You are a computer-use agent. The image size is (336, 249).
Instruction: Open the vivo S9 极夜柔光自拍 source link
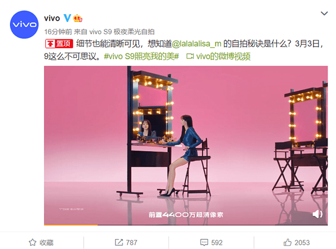(x=122, y=32)
